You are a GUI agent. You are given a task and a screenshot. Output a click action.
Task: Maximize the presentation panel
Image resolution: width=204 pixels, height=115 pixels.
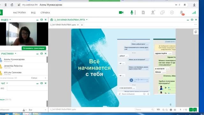[x=192, y=20]
